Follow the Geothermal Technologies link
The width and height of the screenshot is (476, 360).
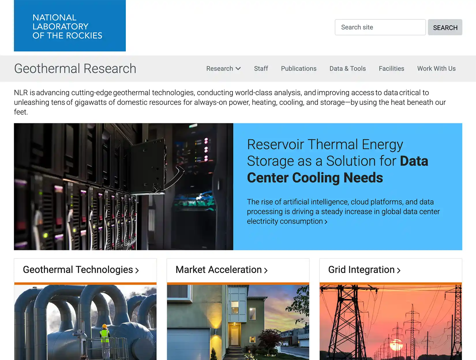[x=77, y=270]
